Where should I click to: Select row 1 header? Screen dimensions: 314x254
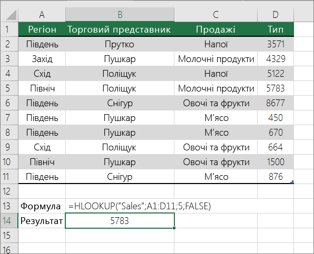click(x=9, y=29)
